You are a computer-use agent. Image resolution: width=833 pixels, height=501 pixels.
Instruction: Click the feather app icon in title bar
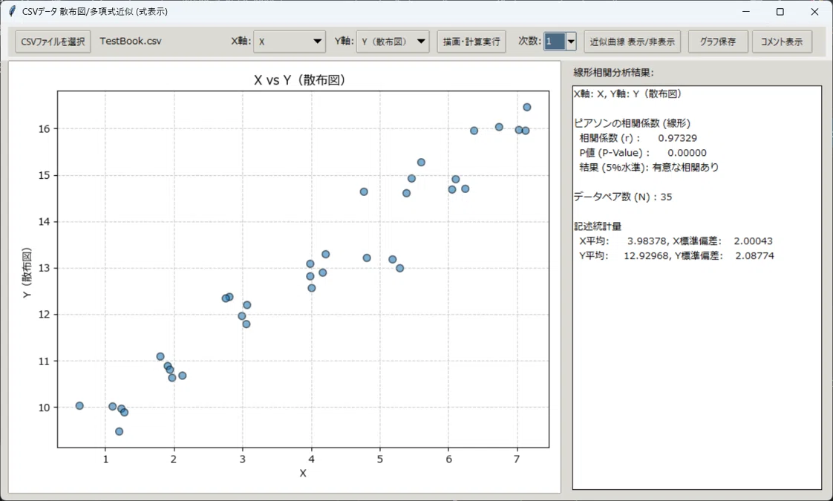[12, 11]
